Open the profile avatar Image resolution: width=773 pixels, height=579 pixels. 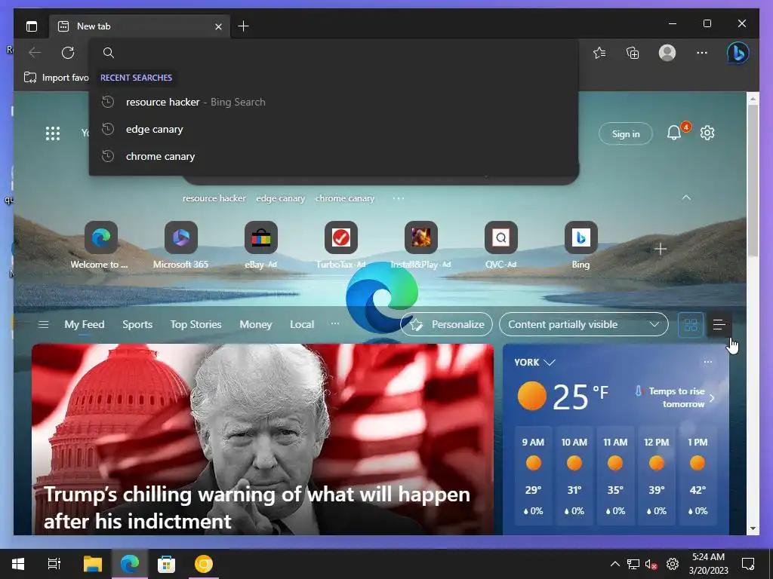pos(667,53)
